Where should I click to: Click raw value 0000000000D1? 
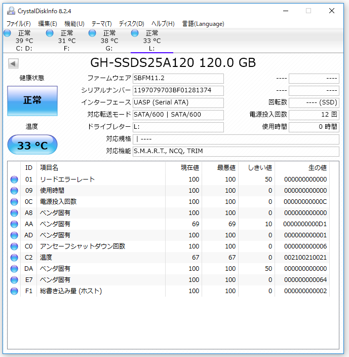tap(305, 224)
